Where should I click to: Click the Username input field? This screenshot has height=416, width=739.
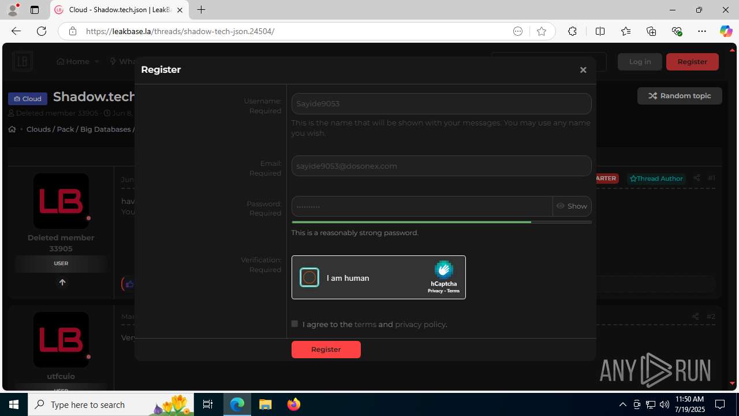pyautogui.click(x=441, y=104)
